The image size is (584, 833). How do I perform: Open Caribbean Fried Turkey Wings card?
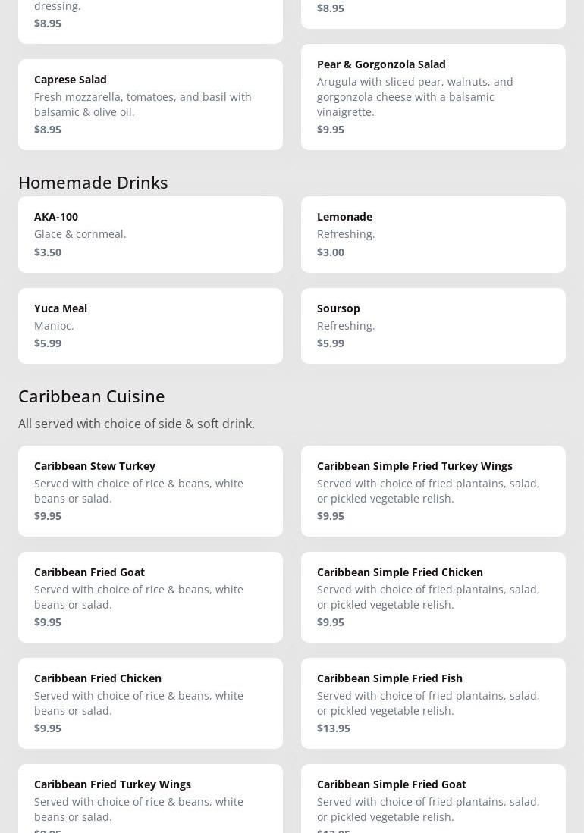point(150,800)
